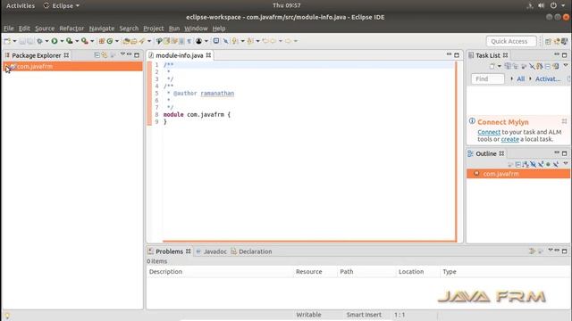
Task: Click the All filter link in Task List
Action: (520, 79)
